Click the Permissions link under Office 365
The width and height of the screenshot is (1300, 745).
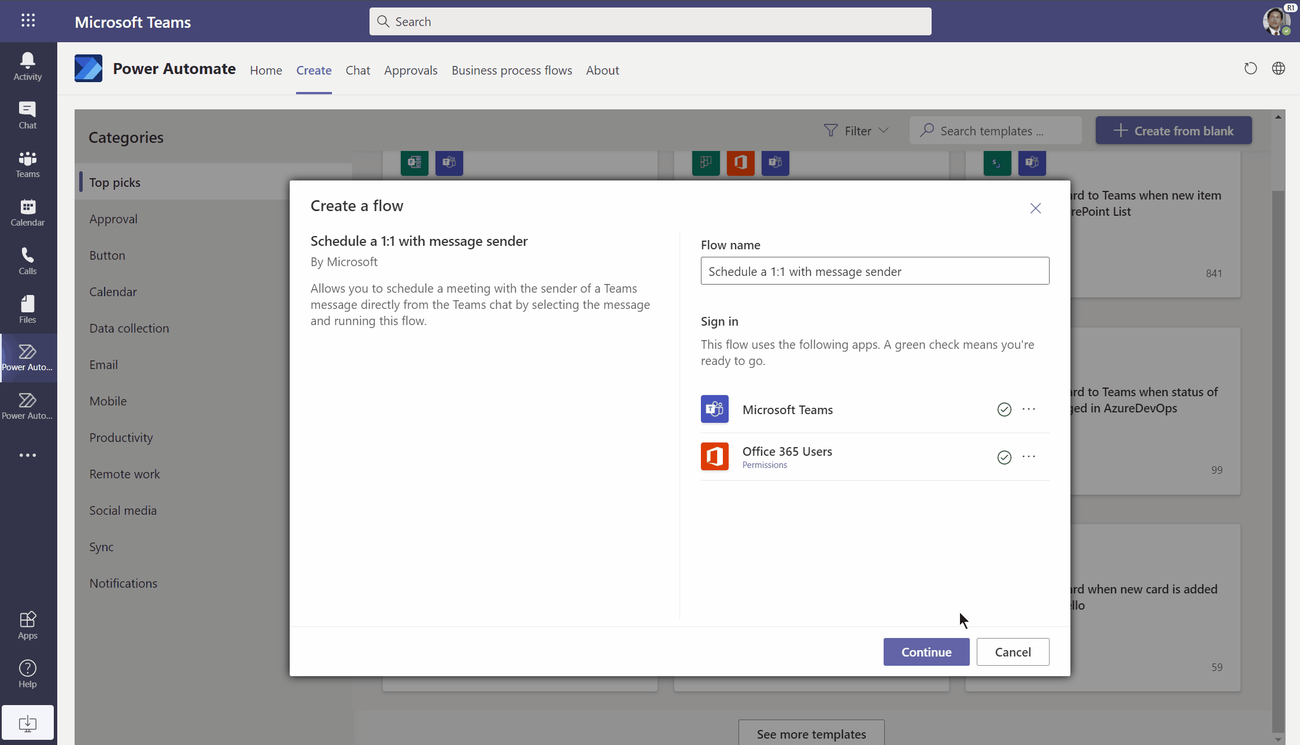coord(765,465)
